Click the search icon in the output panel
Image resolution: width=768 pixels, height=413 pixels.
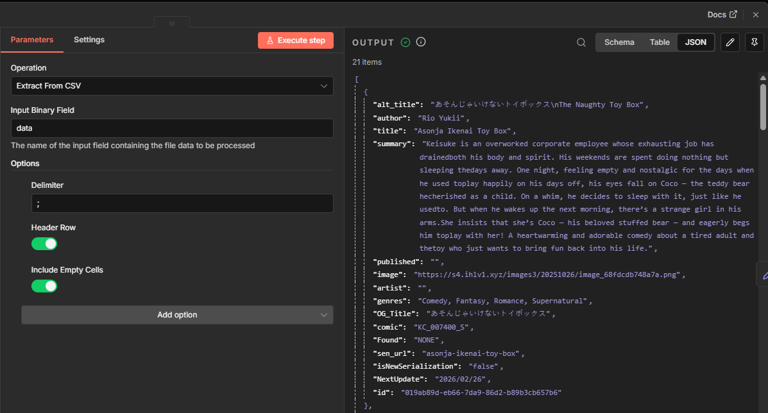(x=581, y=42)
